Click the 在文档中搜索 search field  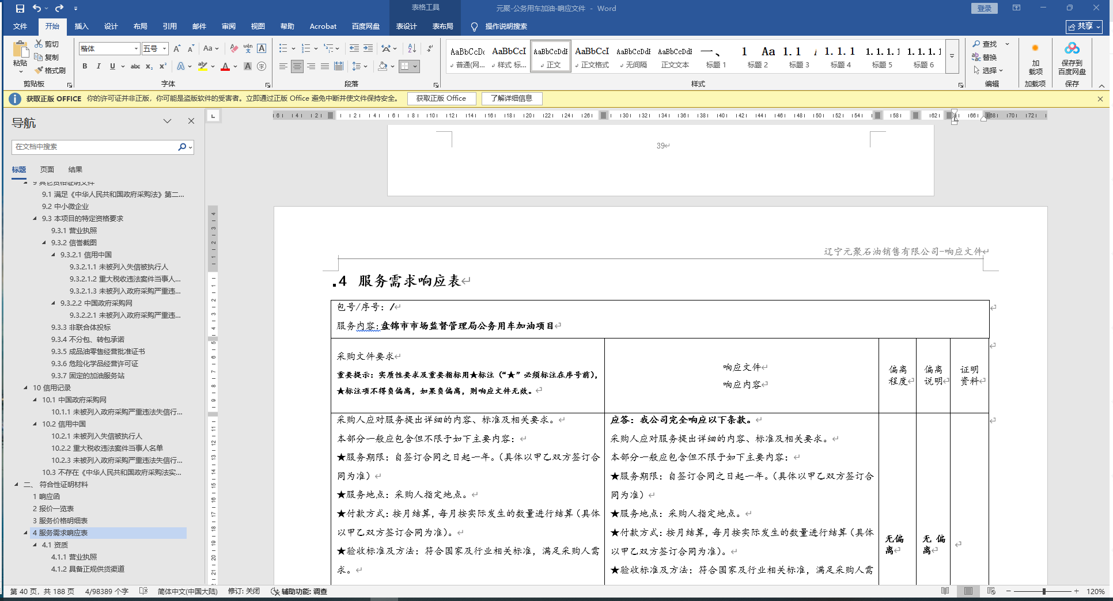[95, 147]
